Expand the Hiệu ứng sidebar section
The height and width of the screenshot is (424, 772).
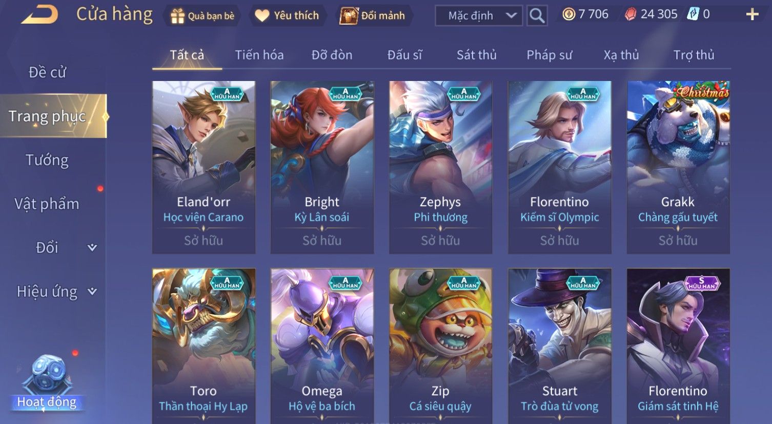[92, 291]
